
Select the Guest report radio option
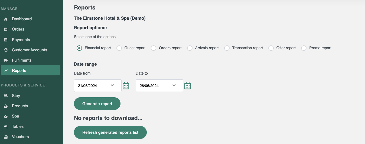click(119, 48)
